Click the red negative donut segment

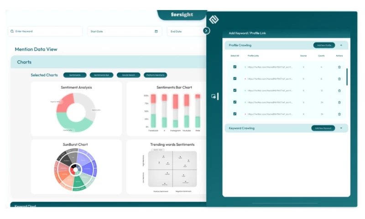tap(65, 102)
